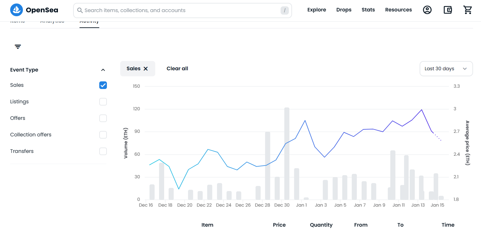
Task: Click the OpenSea sailboat logo
Action: coord(17,10)
